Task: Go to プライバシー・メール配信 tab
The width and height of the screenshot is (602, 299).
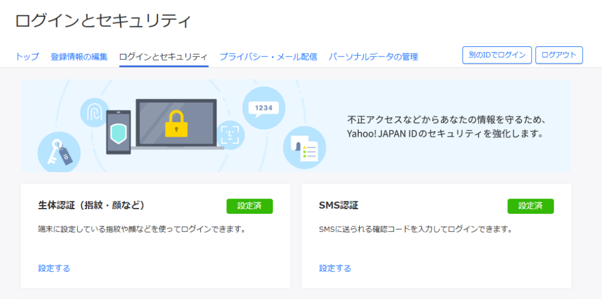Action: [268, 57]
